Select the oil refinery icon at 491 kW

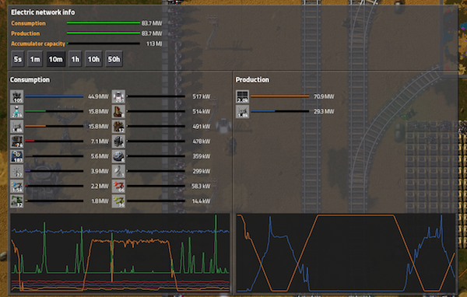coord(118,126)
